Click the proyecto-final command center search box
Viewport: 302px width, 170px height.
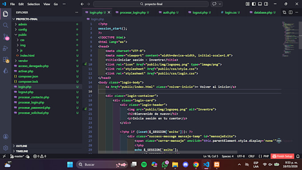pyautogui.click(x=151, y=4)
